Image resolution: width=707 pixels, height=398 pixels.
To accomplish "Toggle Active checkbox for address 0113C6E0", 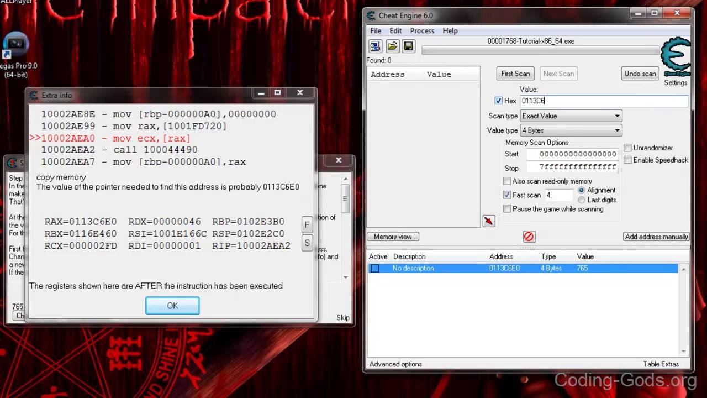I will pos(374,268).
